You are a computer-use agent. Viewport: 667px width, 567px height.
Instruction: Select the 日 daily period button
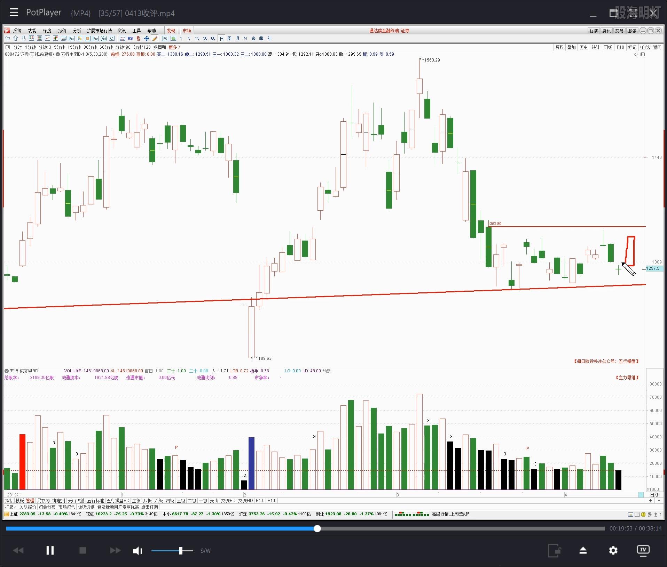pyautogui.click(x=221, y=39)
